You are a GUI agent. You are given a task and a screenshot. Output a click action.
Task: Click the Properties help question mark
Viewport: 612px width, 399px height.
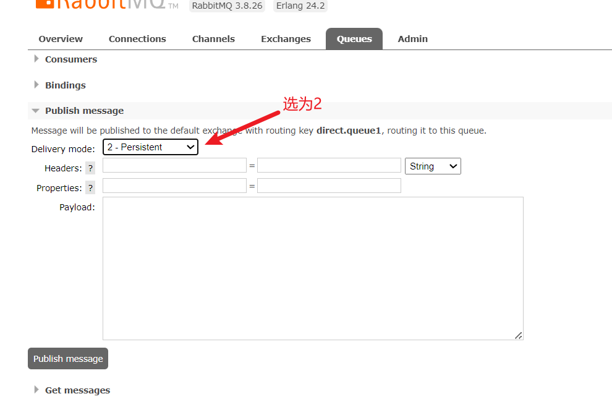90,188
